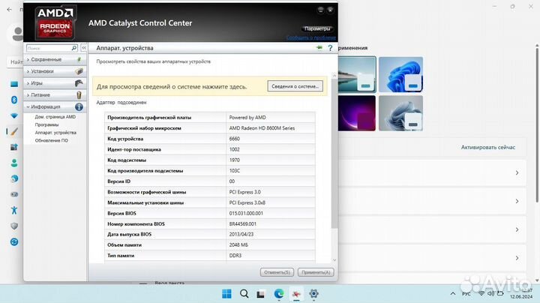Open Дом. страница AMD page
This screenshot has width=540, height=303.
point(55,117)
